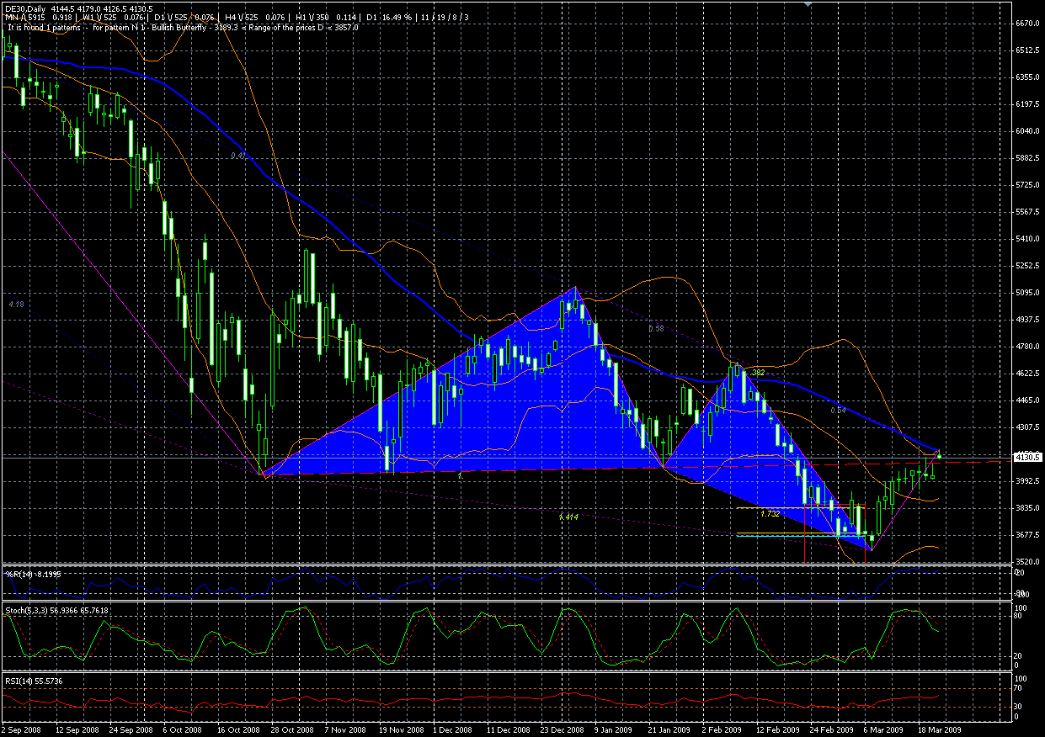Select the 1.732 Fibonacci ratio label

[768, 513]
